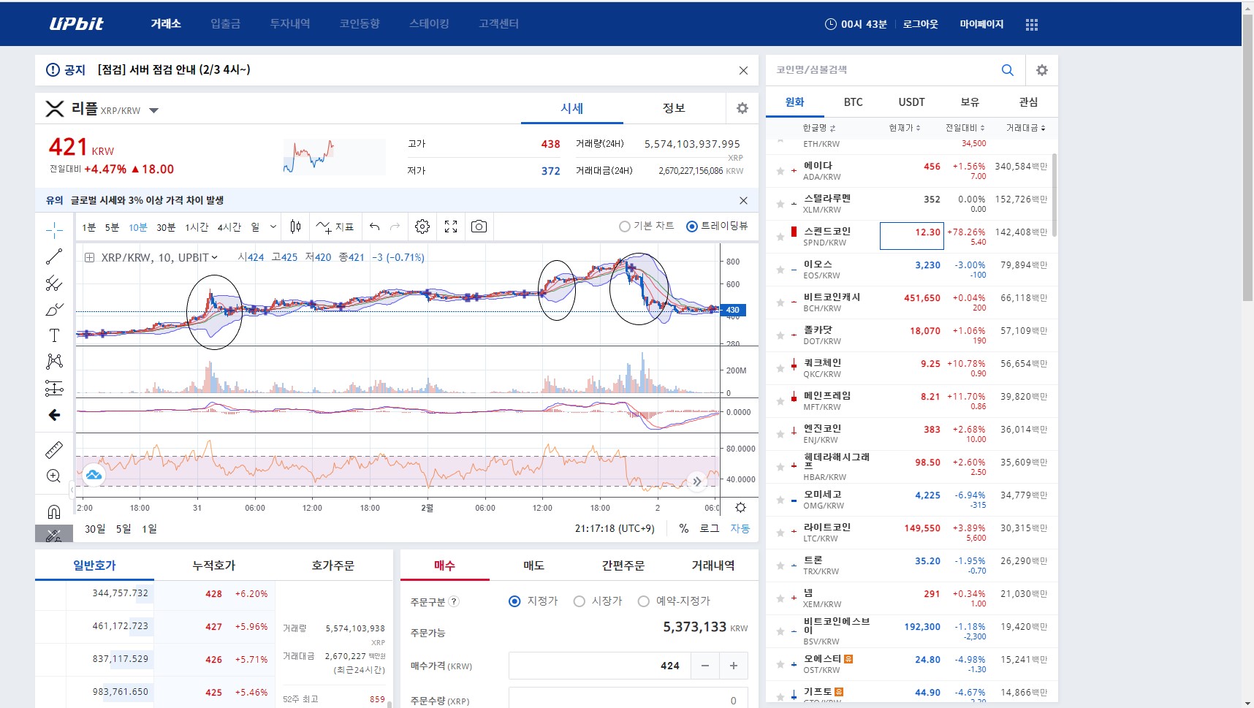The image size is (1254, 708).
Task: Switch coin name column 한글명
Action: pyautogui.click(x=819, y=128)
